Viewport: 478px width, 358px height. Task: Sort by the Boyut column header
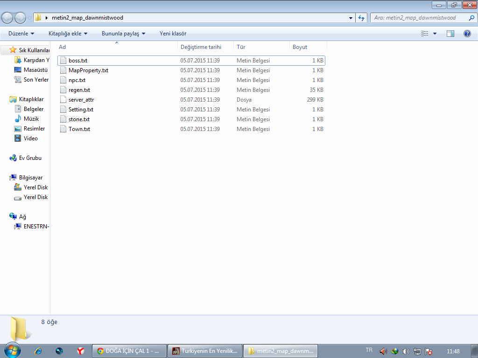(308, 47)
